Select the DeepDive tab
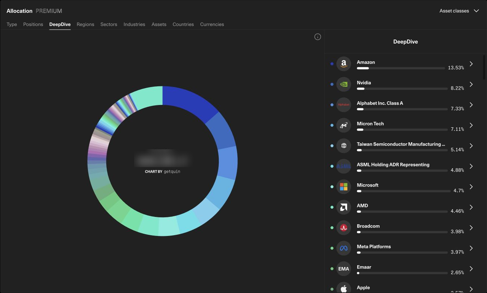 60,24
